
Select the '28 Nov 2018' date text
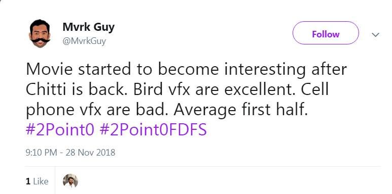(x=90, y=152)
